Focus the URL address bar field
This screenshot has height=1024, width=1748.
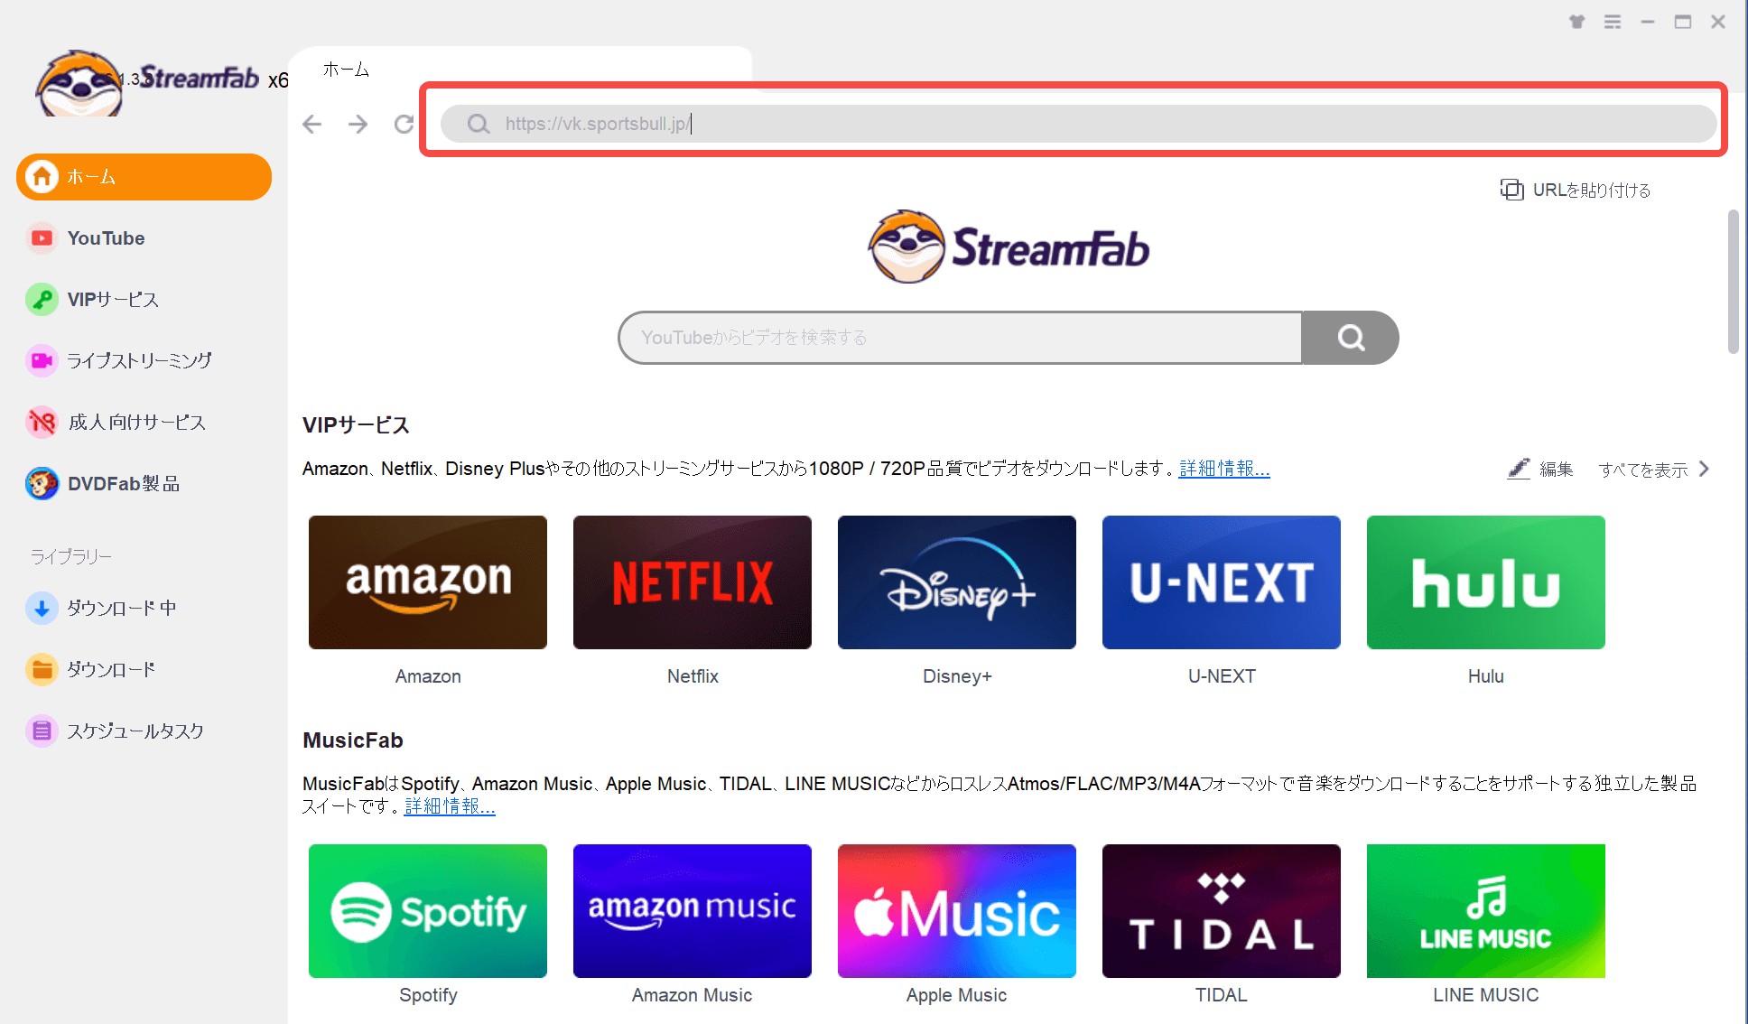pyautogui.click(x=1078, y=124)
